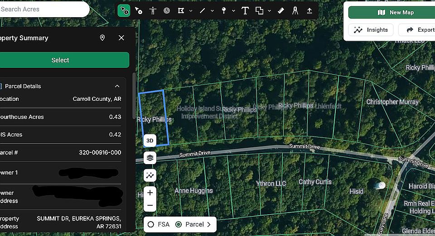Zoom out the map with minus
Viewport: 435px width, 236px height.
coord(150,206)
